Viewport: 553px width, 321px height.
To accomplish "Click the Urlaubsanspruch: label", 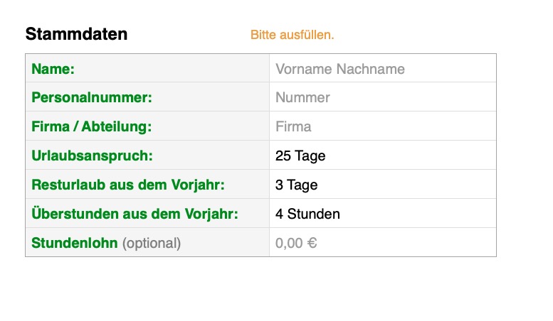I will tap(93, 156).
